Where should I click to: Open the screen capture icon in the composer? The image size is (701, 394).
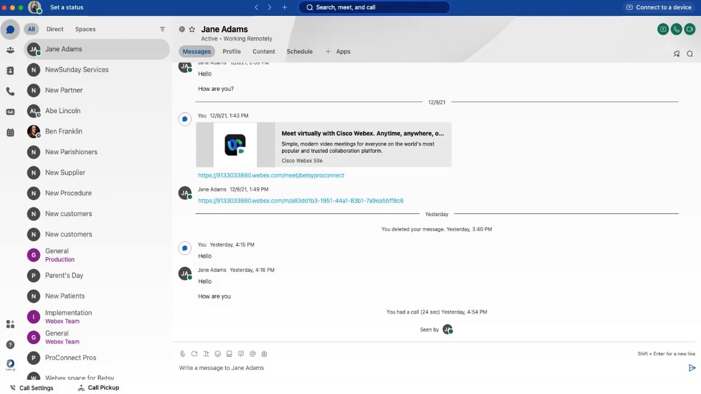[x=194, y=354]
